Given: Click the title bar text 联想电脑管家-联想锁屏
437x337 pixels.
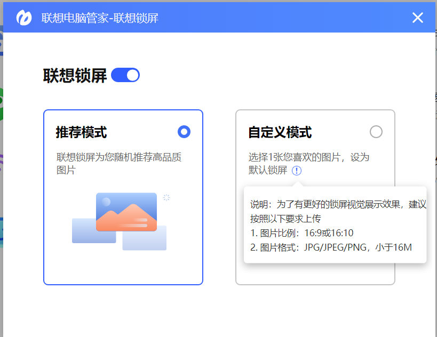Looking at the screenshot, I should (x=100, y=18).
